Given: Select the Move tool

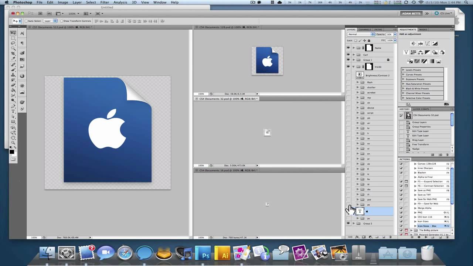Looking at the screenshot, I should click(x=13, y=33).
